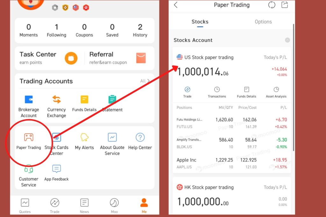Tap the Stocks Account heading
This screenshot has width=326, height=217.
click(x=193, y=40)
